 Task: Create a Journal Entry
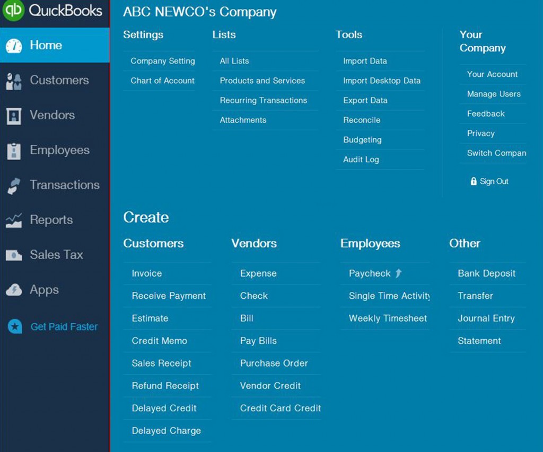(x=487, y=318)
